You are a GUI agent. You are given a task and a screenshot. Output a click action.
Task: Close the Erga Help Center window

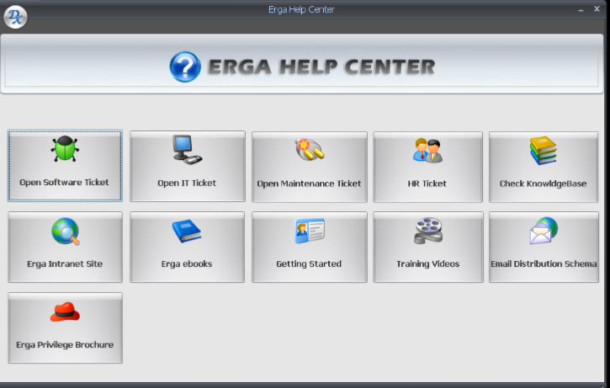click(x=597, y=8)
